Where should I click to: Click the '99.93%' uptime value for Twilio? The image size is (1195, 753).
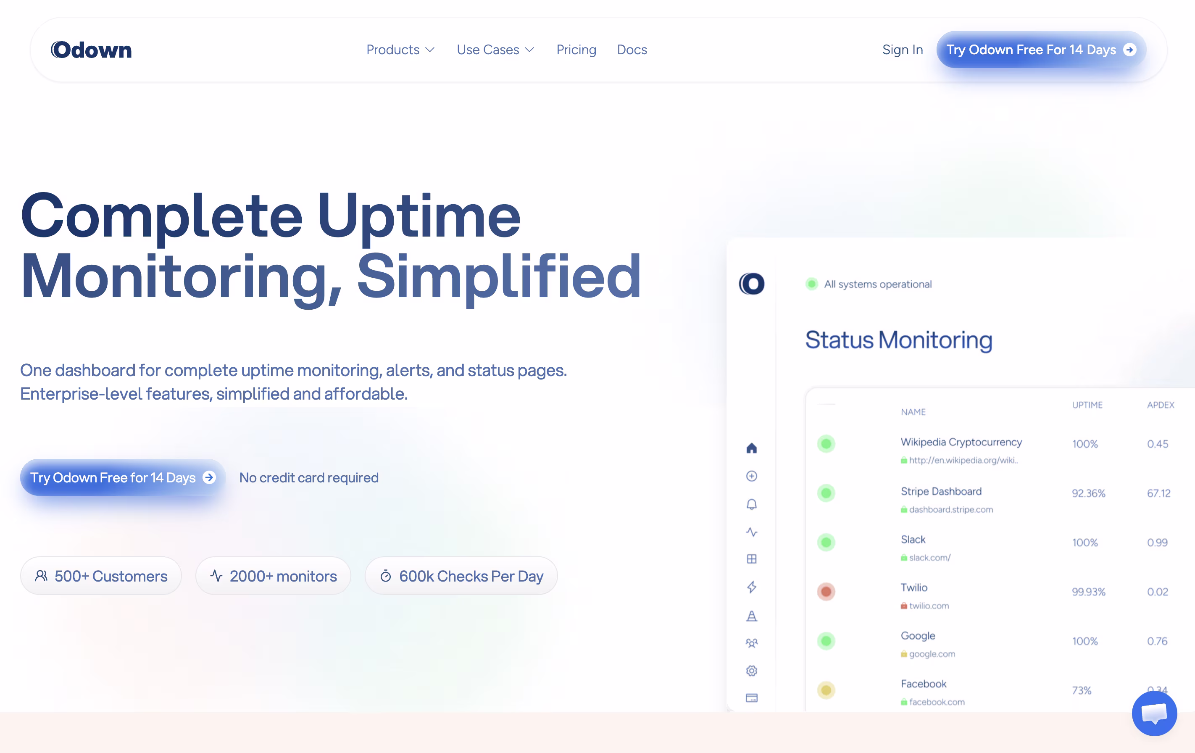1088,591
